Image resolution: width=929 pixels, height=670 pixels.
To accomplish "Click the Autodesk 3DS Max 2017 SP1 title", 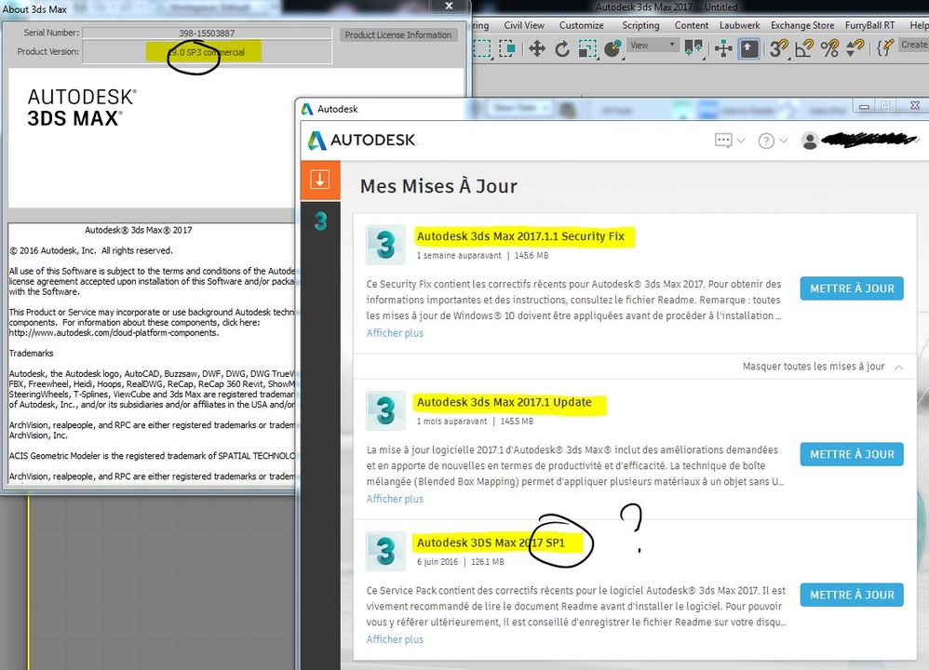I will 491,543.
